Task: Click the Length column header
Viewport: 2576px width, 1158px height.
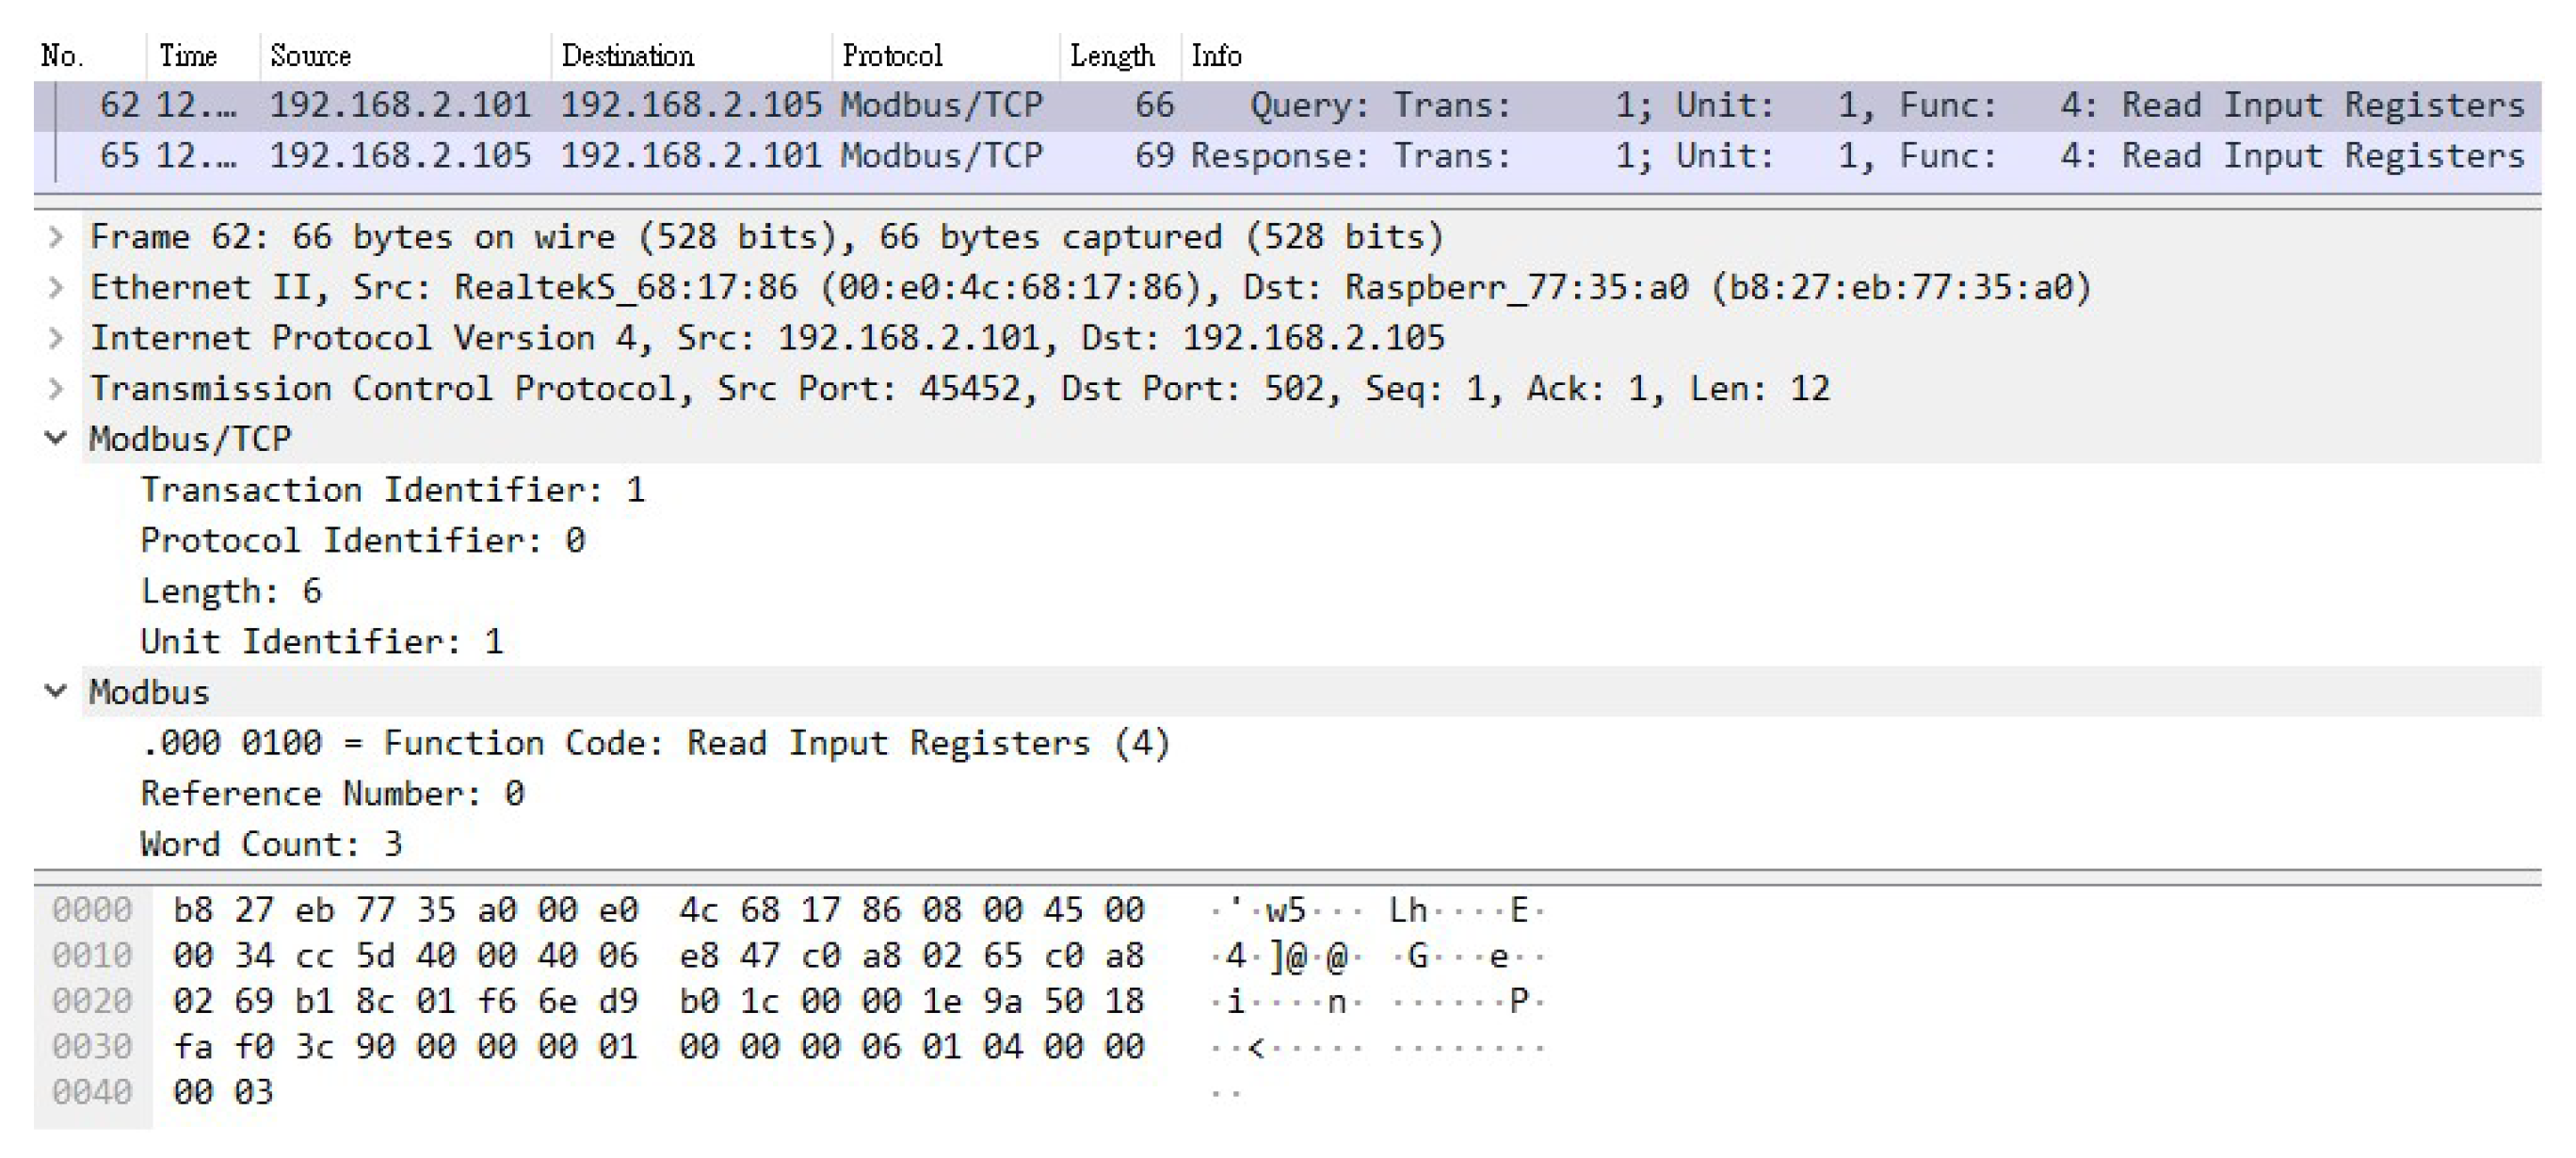Action: pyautogui.click(x=1112, y=56)
